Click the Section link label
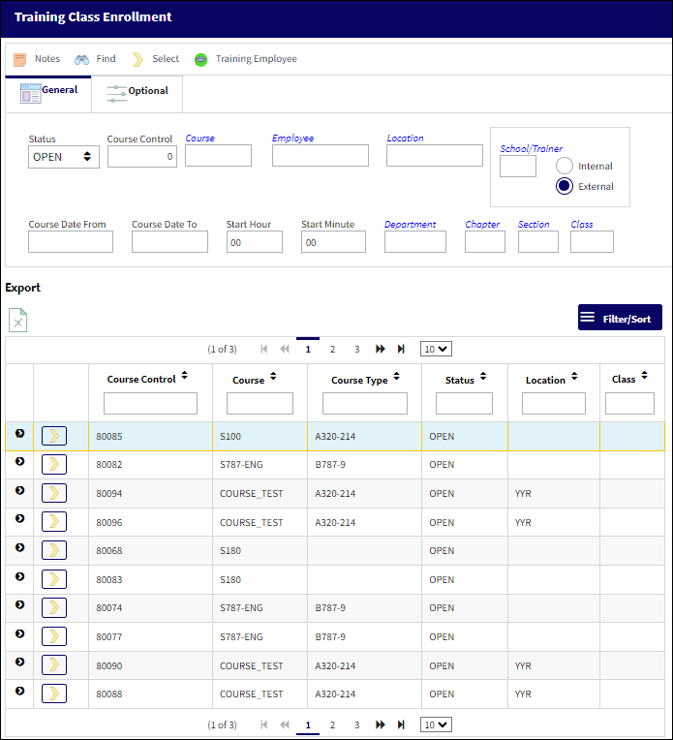 point(534,225)
